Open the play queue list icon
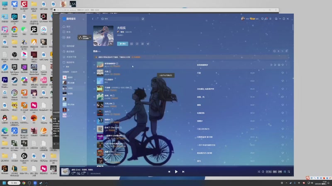The width and height of the screenshot is (332, 186). pyautogui.click(x=289, y=172)
